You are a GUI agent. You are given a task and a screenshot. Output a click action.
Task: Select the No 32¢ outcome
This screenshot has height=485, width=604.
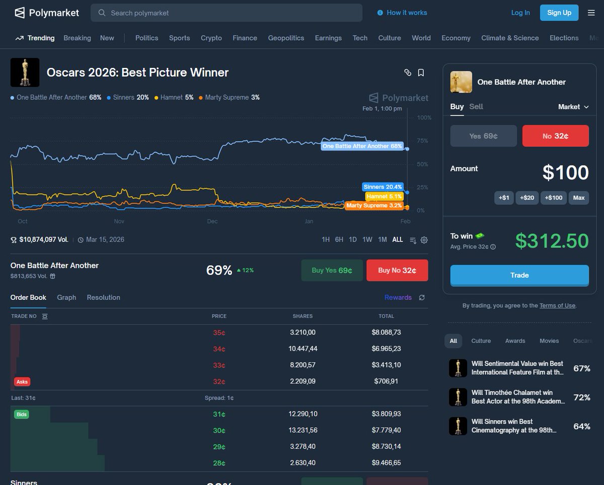[556, 136]
